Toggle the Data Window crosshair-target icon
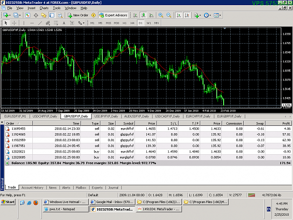This screenshot has height=220, width=293. pos(36,15)
